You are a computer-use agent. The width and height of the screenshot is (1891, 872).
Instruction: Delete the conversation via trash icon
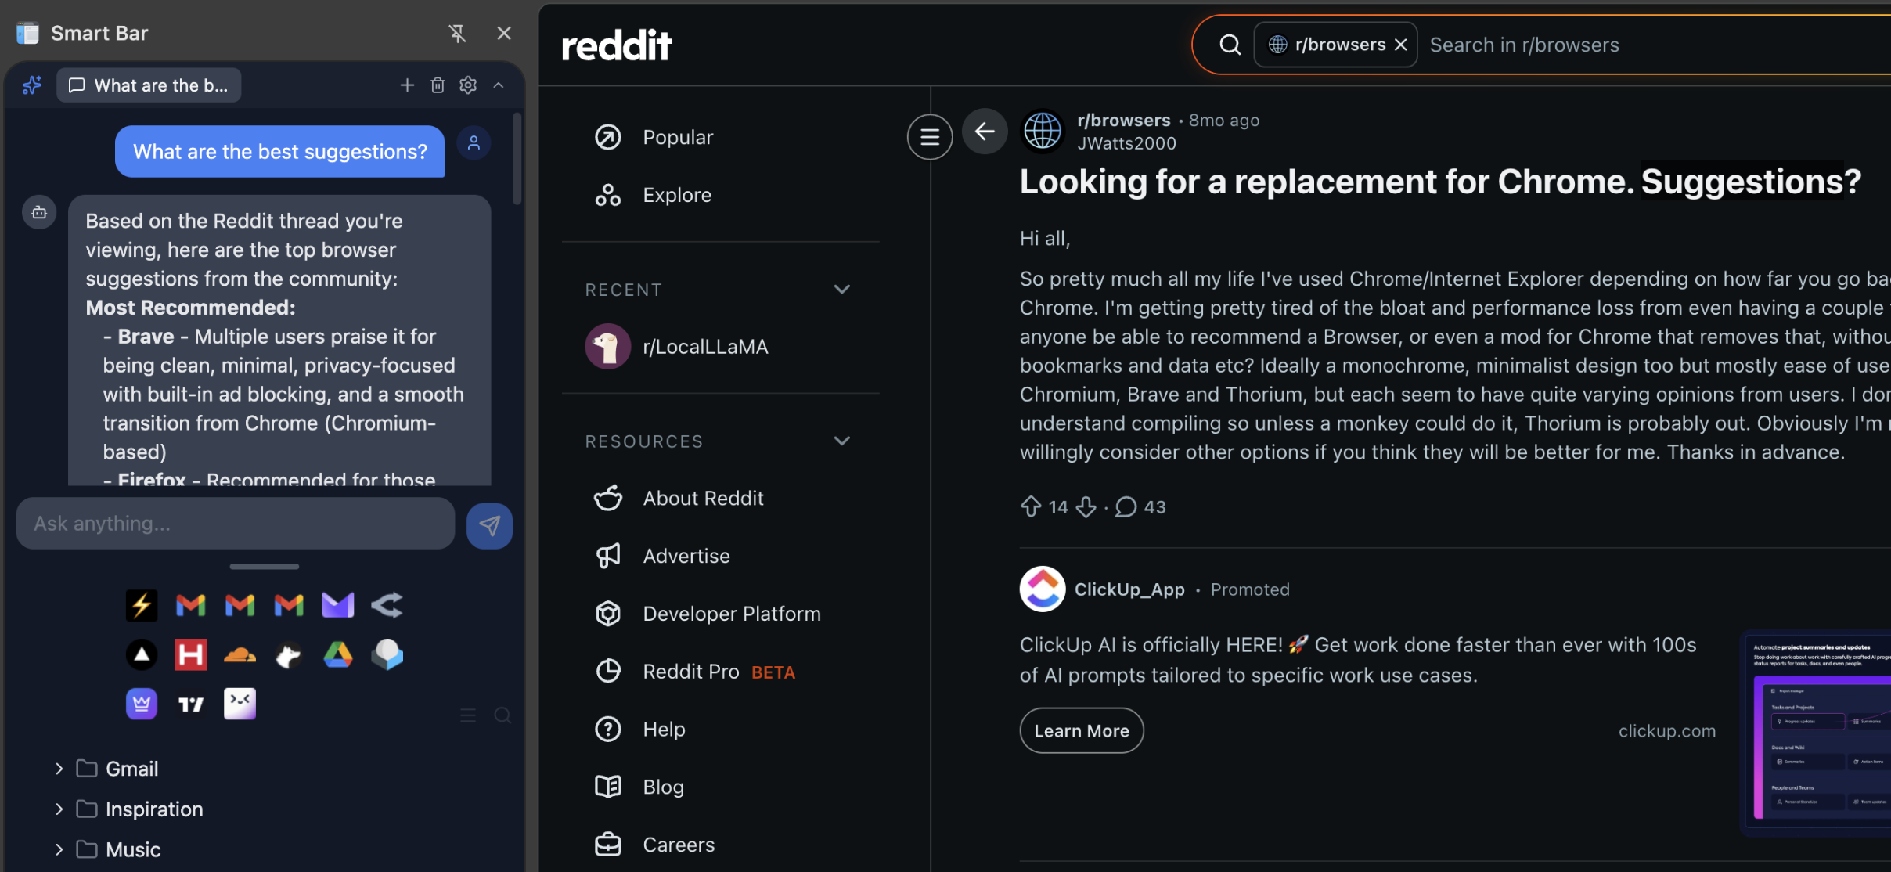tap(438, 85)
